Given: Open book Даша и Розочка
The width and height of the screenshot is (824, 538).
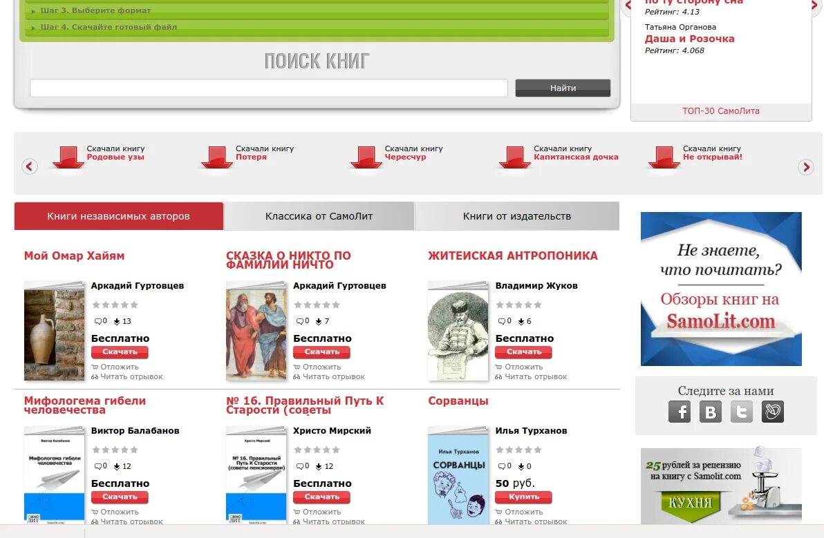Looking at the screenshot, I should pyautogui.click(x=689, y=39).
